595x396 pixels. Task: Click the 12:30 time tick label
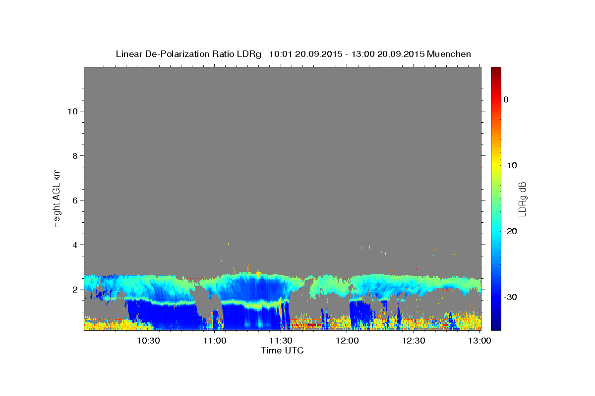[x=414, y=341]
